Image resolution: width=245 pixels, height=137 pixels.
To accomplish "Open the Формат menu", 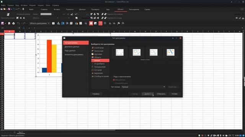I will [x=33, y=5].
